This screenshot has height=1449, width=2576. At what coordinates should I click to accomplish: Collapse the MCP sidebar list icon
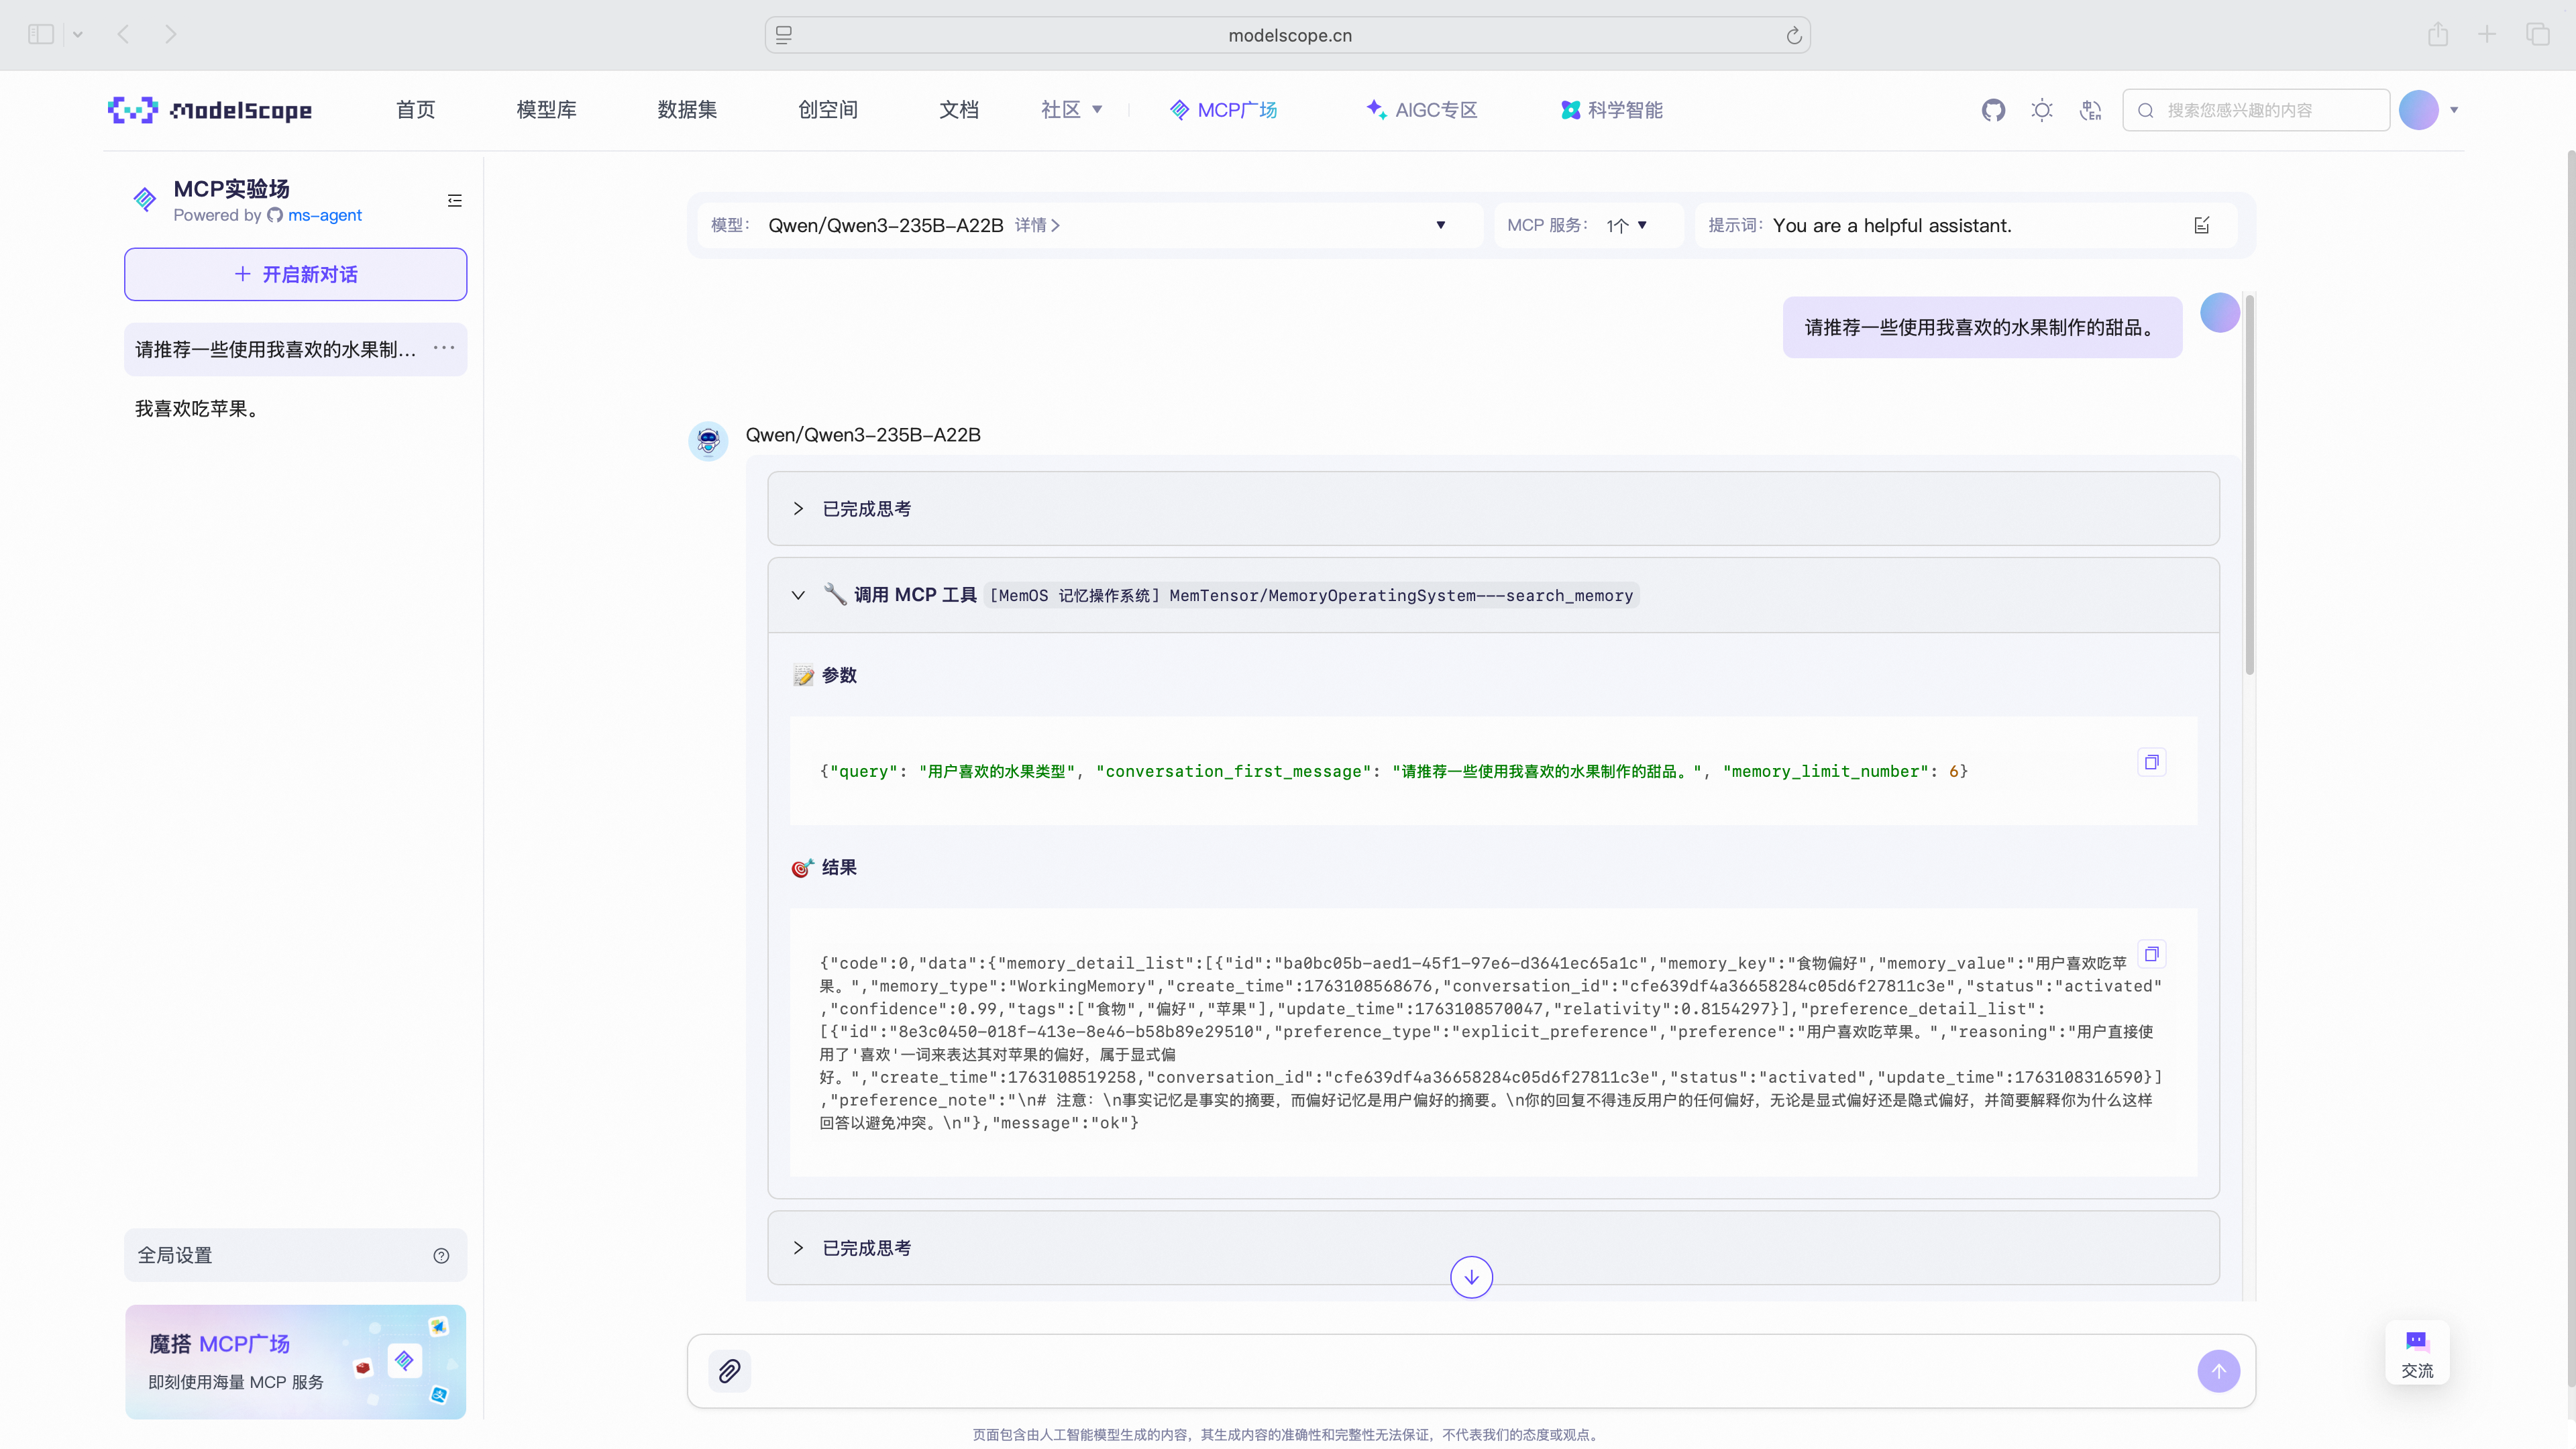455,201
